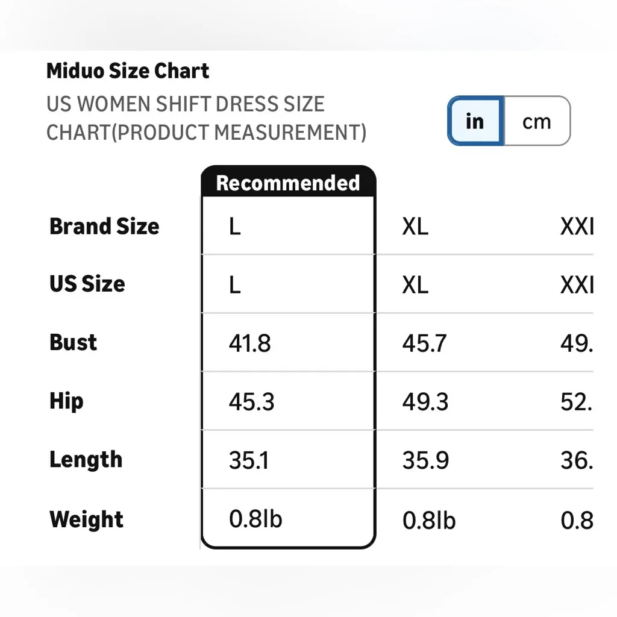Click the Length row label

[86, 459]
